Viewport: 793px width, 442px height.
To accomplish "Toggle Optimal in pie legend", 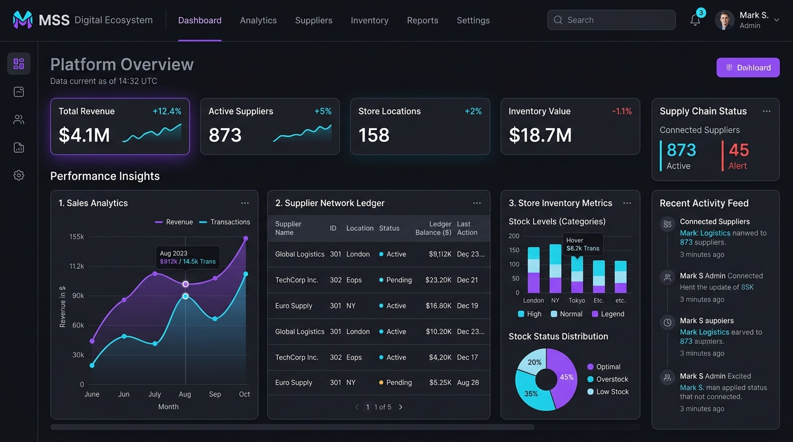I will click(604, 367).
